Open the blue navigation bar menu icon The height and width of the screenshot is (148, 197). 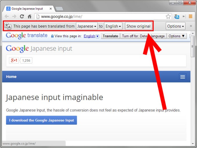pyautogui.click(x=183, y=77)
